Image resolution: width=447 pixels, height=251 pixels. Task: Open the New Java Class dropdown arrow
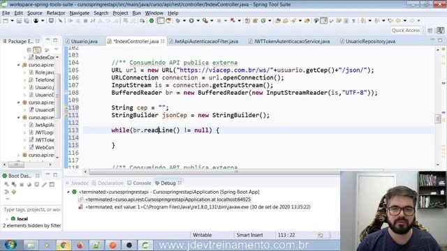click(270, 20)
